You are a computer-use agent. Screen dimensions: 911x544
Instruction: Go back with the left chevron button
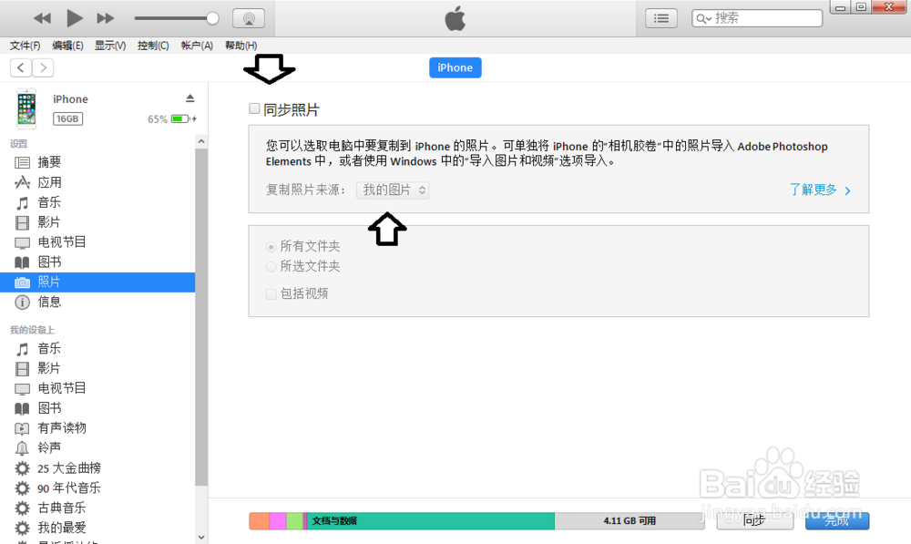(x=21, y=68)
